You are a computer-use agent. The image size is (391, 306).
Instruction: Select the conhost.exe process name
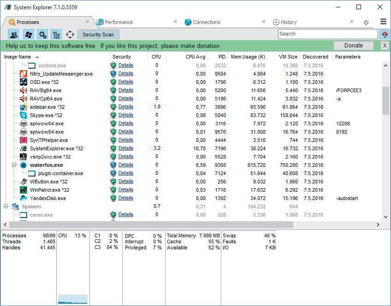[x=52, y=65]
